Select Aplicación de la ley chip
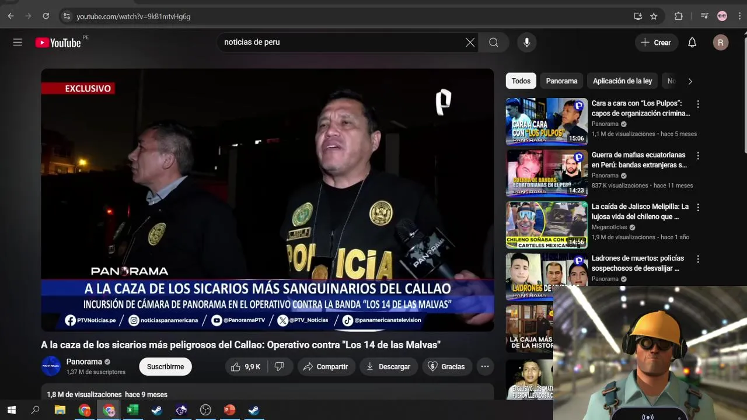The image size is (747, 420). (622, 81)
